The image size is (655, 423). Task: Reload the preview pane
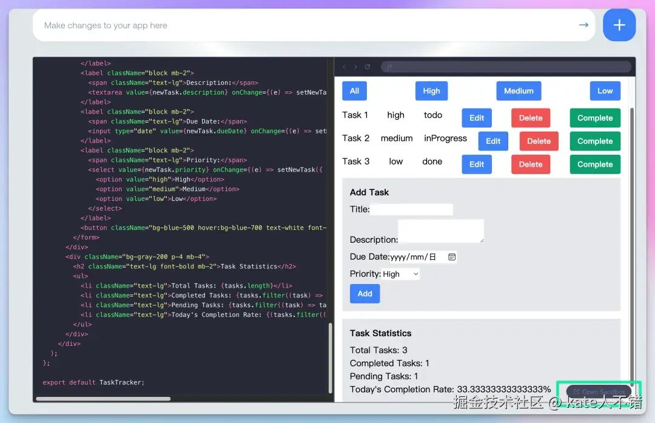[x=367, y=67]
